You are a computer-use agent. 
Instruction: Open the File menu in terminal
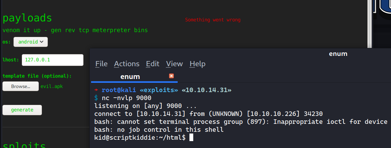[101, 64]
